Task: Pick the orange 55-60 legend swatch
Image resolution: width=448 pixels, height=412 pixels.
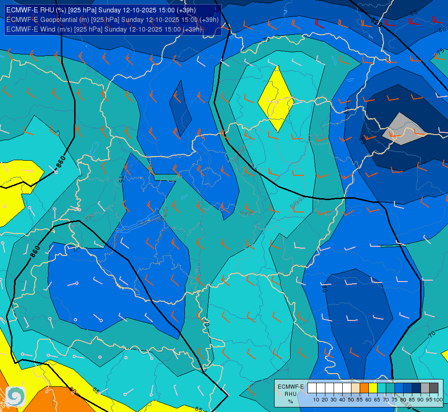Action: click(x=364, y=388)
